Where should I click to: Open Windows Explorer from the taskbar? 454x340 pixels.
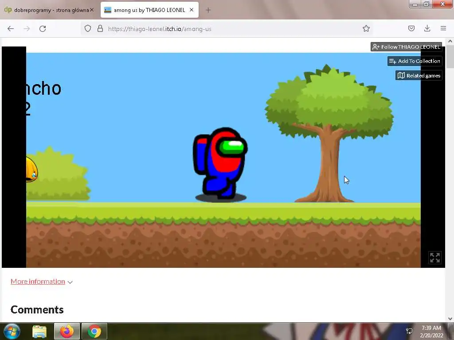coord(39,331)
